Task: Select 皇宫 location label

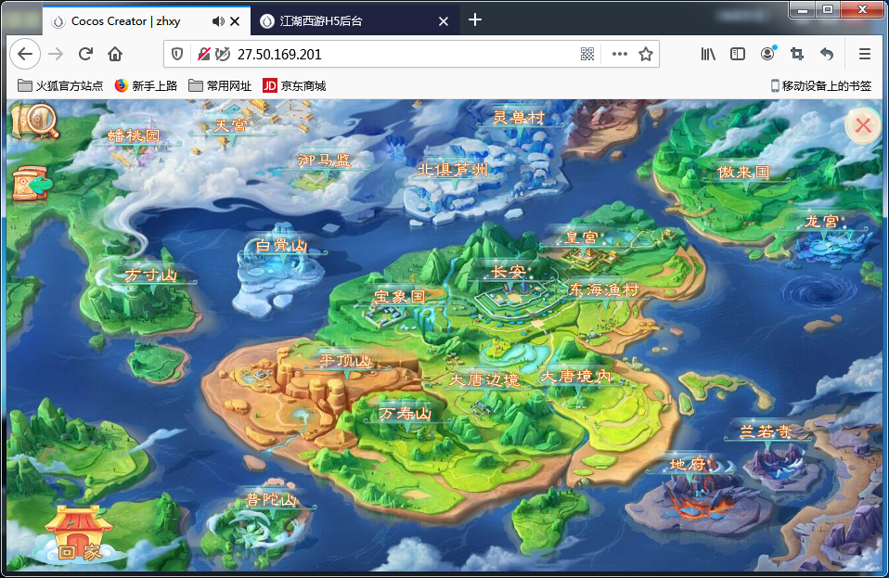Action: pyautogui.click(x=581, y=238)
